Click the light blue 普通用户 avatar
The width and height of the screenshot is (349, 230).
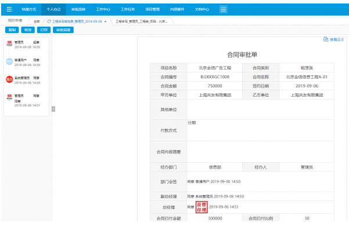click(x=9, y=61)
